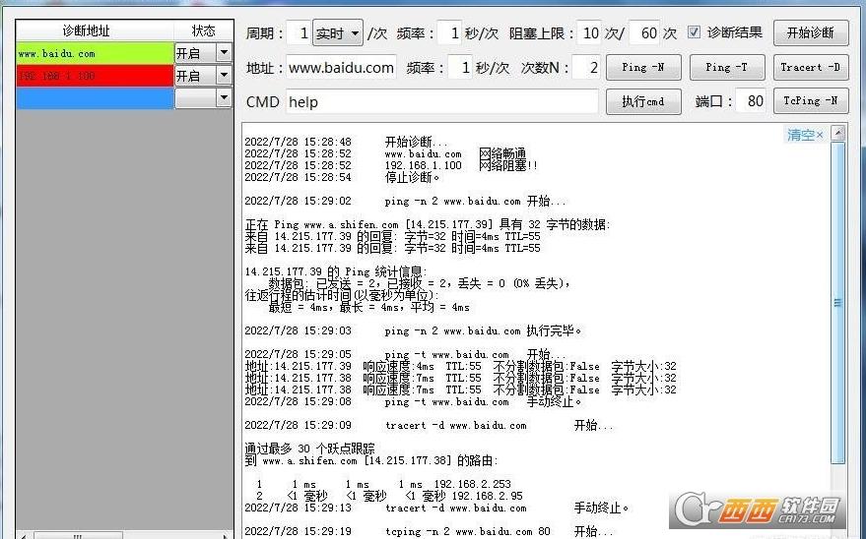Viewport: 866px width, 539px height.
Task: Select the red 192.168.1.100 address row
Action: [95, 76]
